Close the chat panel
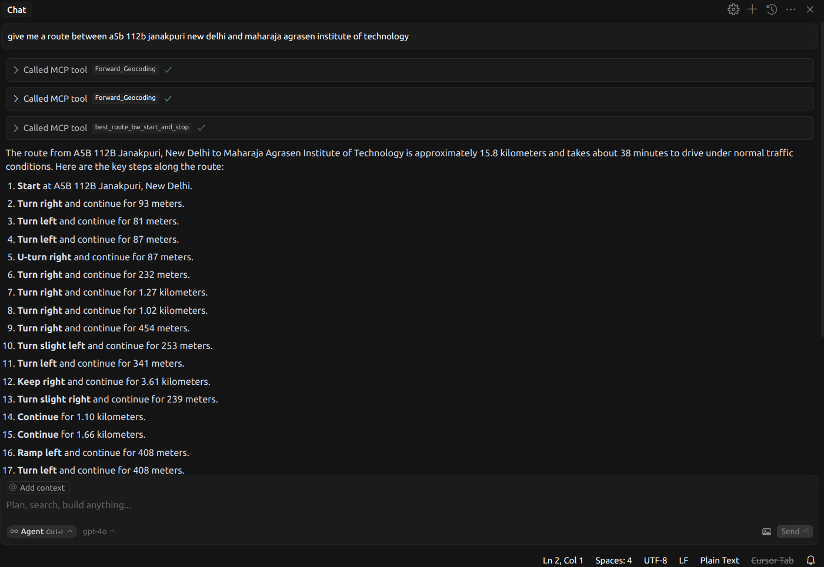 [810, 9]
